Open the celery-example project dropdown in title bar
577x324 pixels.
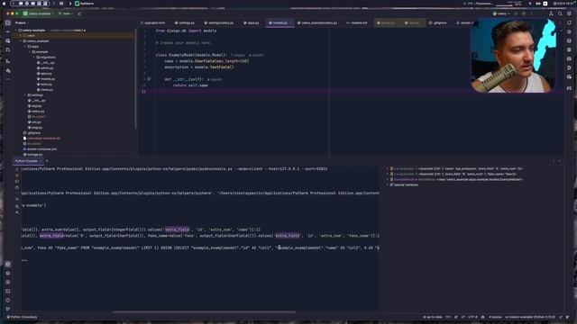pyautogui.click(x=39, y=13)
